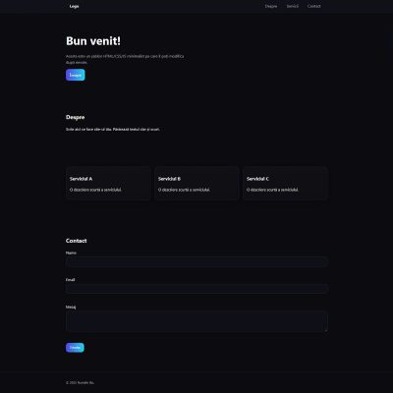
Task: Open the Despre navigation link
Action: 271,6
